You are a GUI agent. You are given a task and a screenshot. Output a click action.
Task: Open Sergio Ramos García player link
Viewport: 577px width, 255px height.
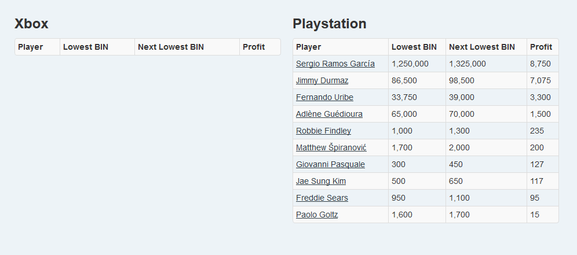[x=335, y=64]
